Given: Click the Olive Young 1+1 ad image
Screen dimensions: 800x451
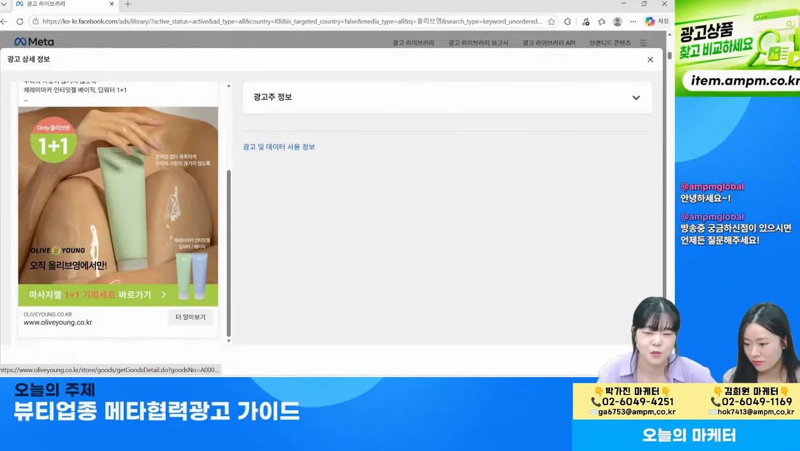Looking at the screenshot, I should point(118,206).
